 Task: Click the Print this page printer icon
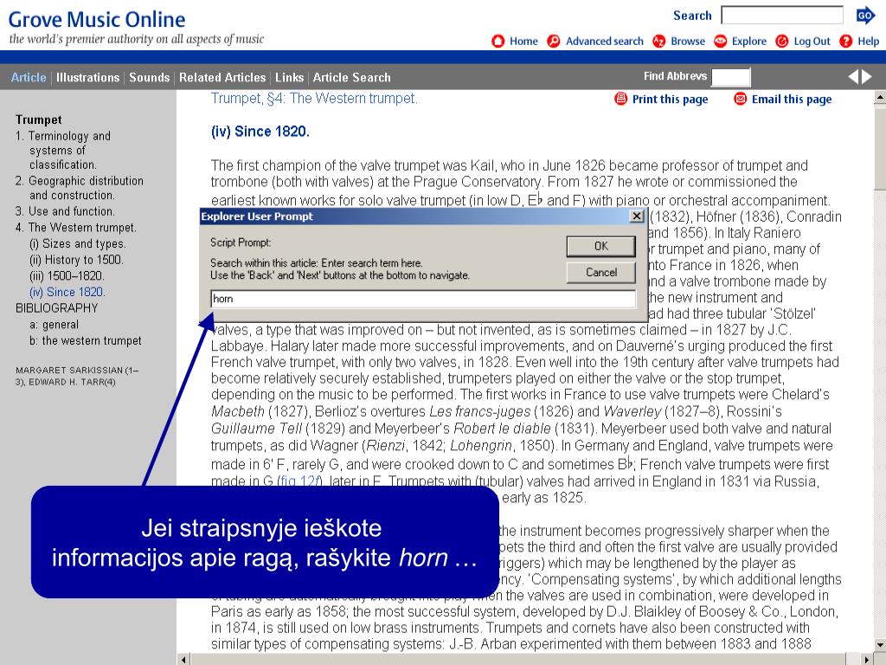(x=620, y=99)
